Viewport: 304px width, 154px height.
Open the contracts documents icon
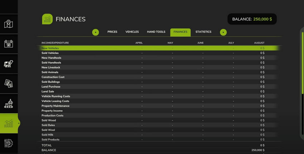[9, 84]
